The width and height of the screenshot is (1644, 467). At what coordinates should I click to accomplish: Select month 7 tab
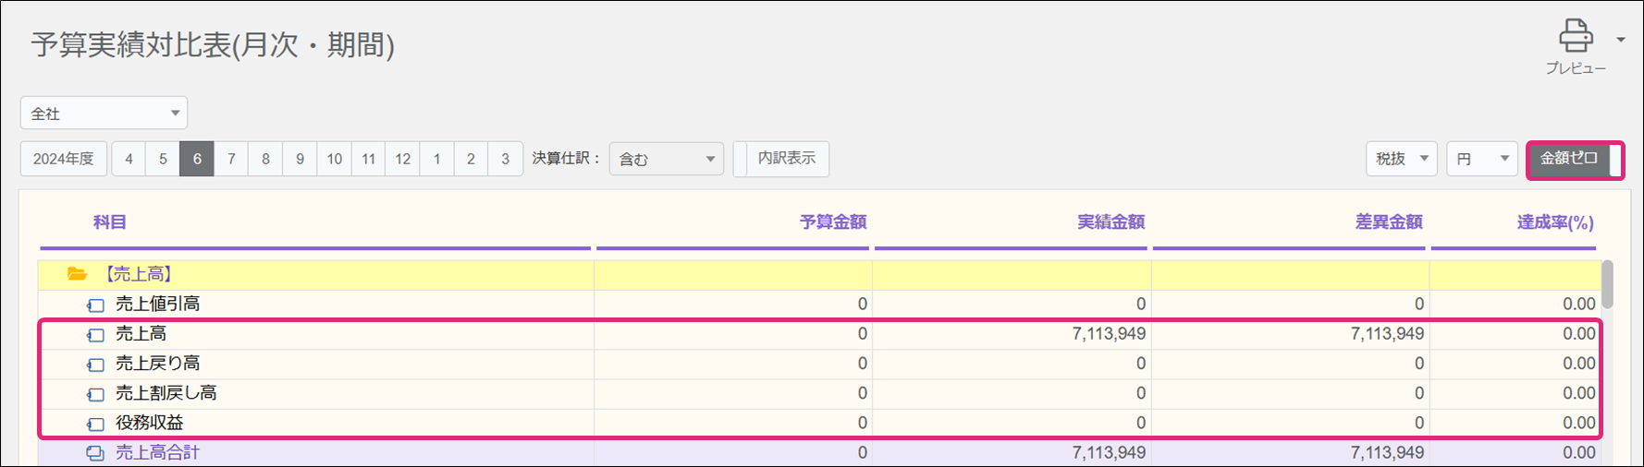click(231, 159)
